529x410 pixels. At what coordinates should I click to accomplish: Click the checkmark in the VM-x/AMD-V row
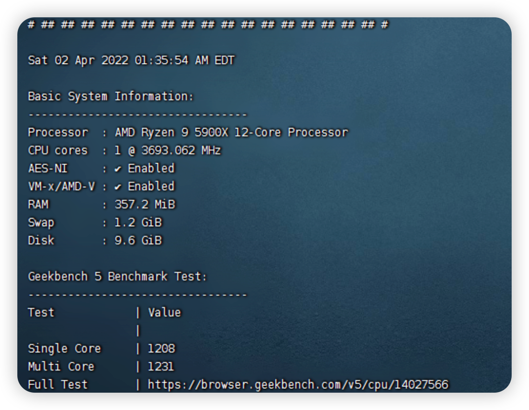pos(118,187)
